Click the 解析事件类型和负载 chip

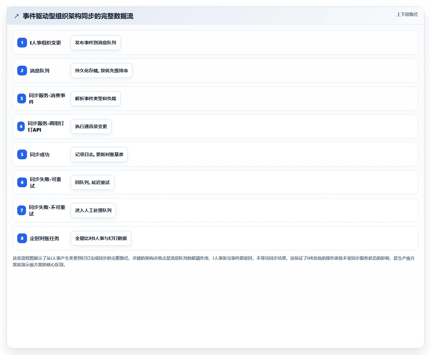[x=96, y=99]
